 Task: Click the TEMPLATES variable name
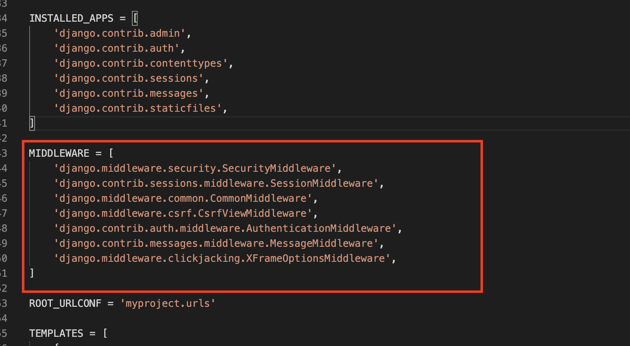click(56, 333)
